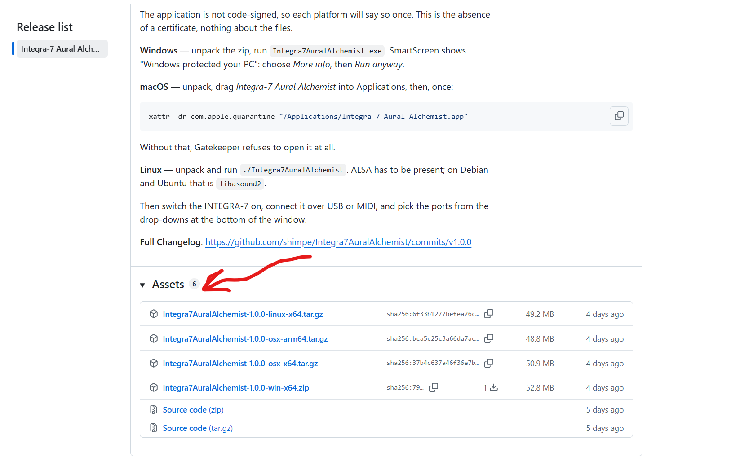Download Source code (zip)

point(193,410)
